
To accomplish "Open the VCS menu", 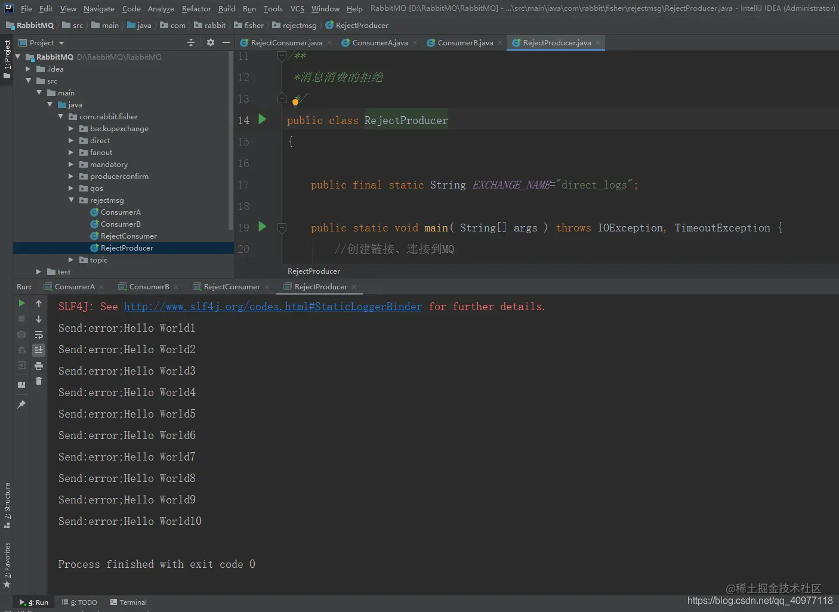I will (x=297, y=8).
